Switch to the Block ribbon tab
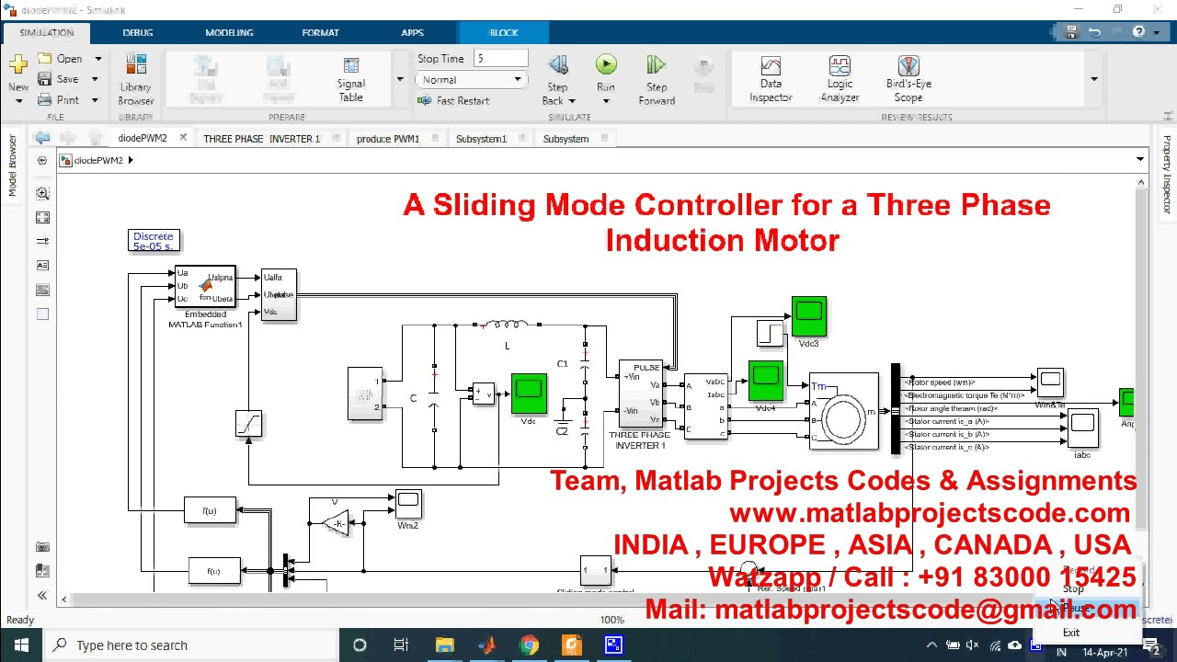The width and height of the screenshot is (1177, 662). tap(504, 32)
